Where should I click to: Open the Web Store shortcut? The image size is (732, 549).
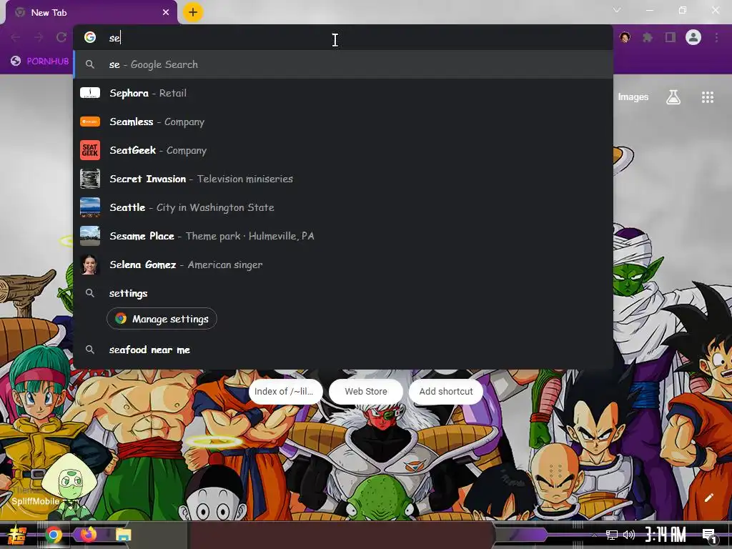pos(366,391)
